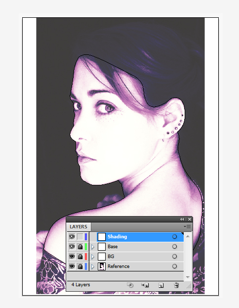Click Create New Sublayer icon

pos(145,285)
